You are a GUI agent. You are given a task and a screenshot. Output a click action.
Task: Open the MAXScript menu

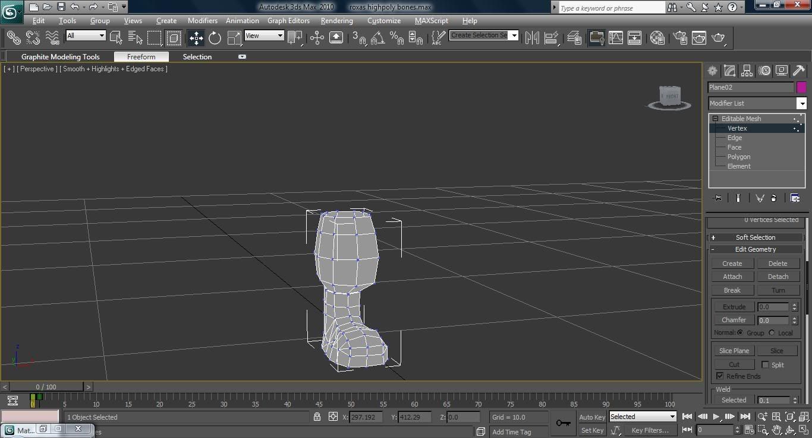click(x=432, y=20)
